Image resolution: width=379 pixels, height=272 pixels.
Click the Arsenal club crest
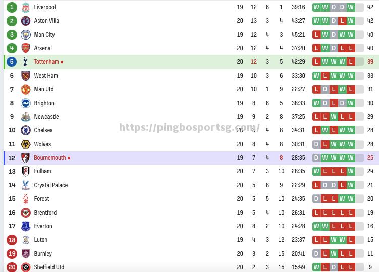point(26,48)
